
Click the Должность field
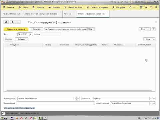121,99
